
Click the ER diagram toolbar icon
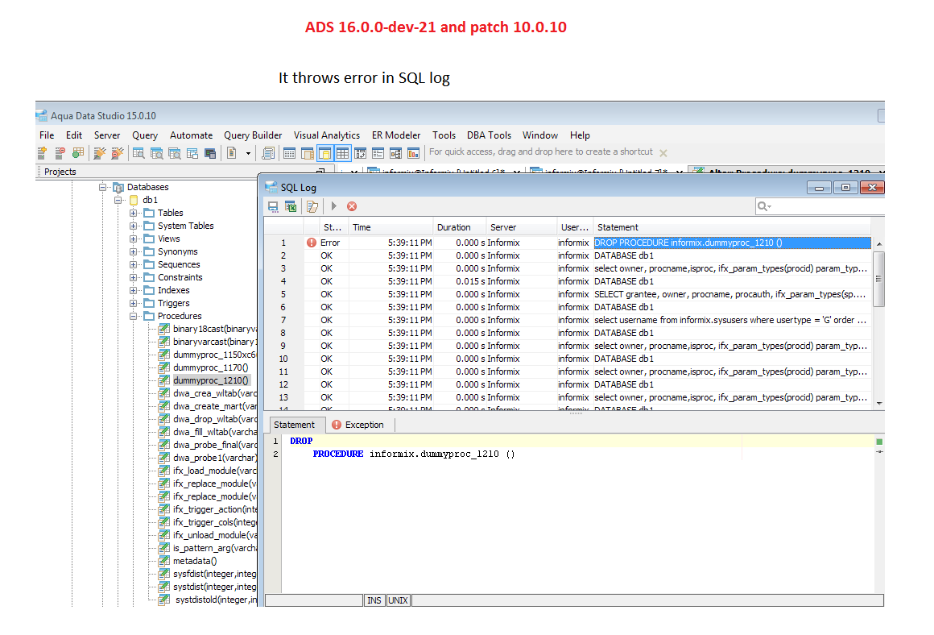pyautogui.click(x=395, y=153)
